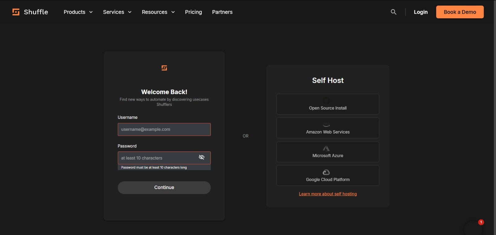Screen dimensions: 496x235
Task: Open the Products menu
Action: point(78,12)
